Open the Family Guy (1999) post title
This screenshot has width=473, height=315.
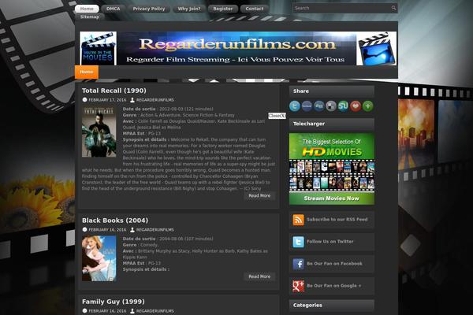point(113,302)
